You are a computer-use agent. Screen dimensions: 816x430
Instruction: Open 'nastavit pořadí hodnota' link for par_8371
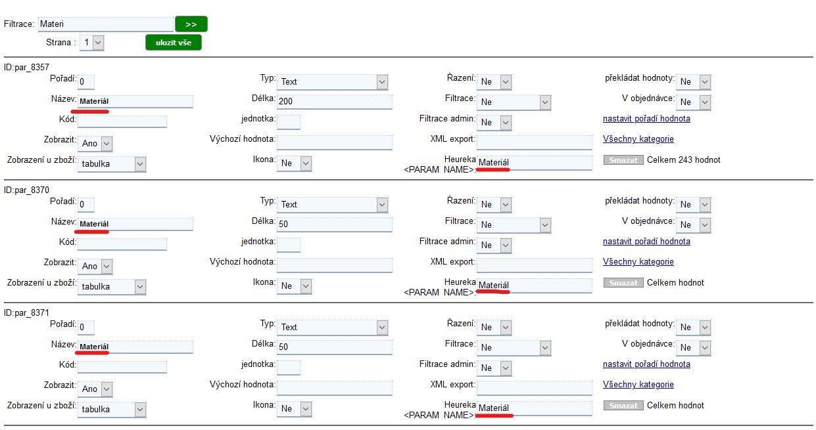coord(646,364)
